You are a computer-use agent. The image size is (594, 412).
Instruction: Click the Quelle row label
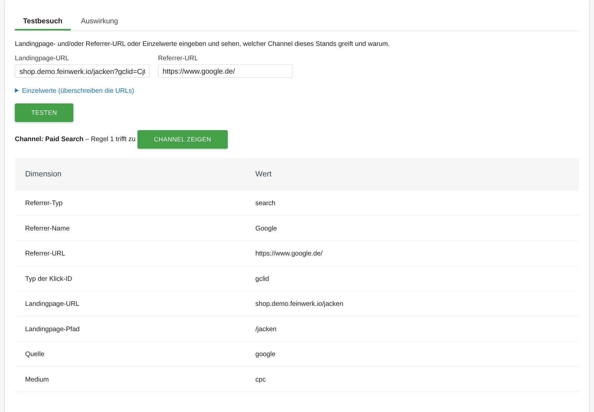point(35,354)
